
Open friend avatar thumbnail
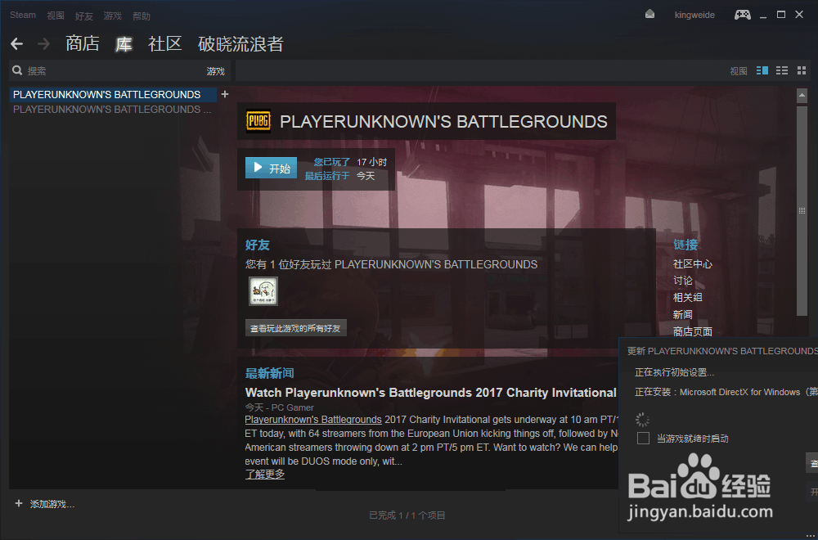click(263, 291)
